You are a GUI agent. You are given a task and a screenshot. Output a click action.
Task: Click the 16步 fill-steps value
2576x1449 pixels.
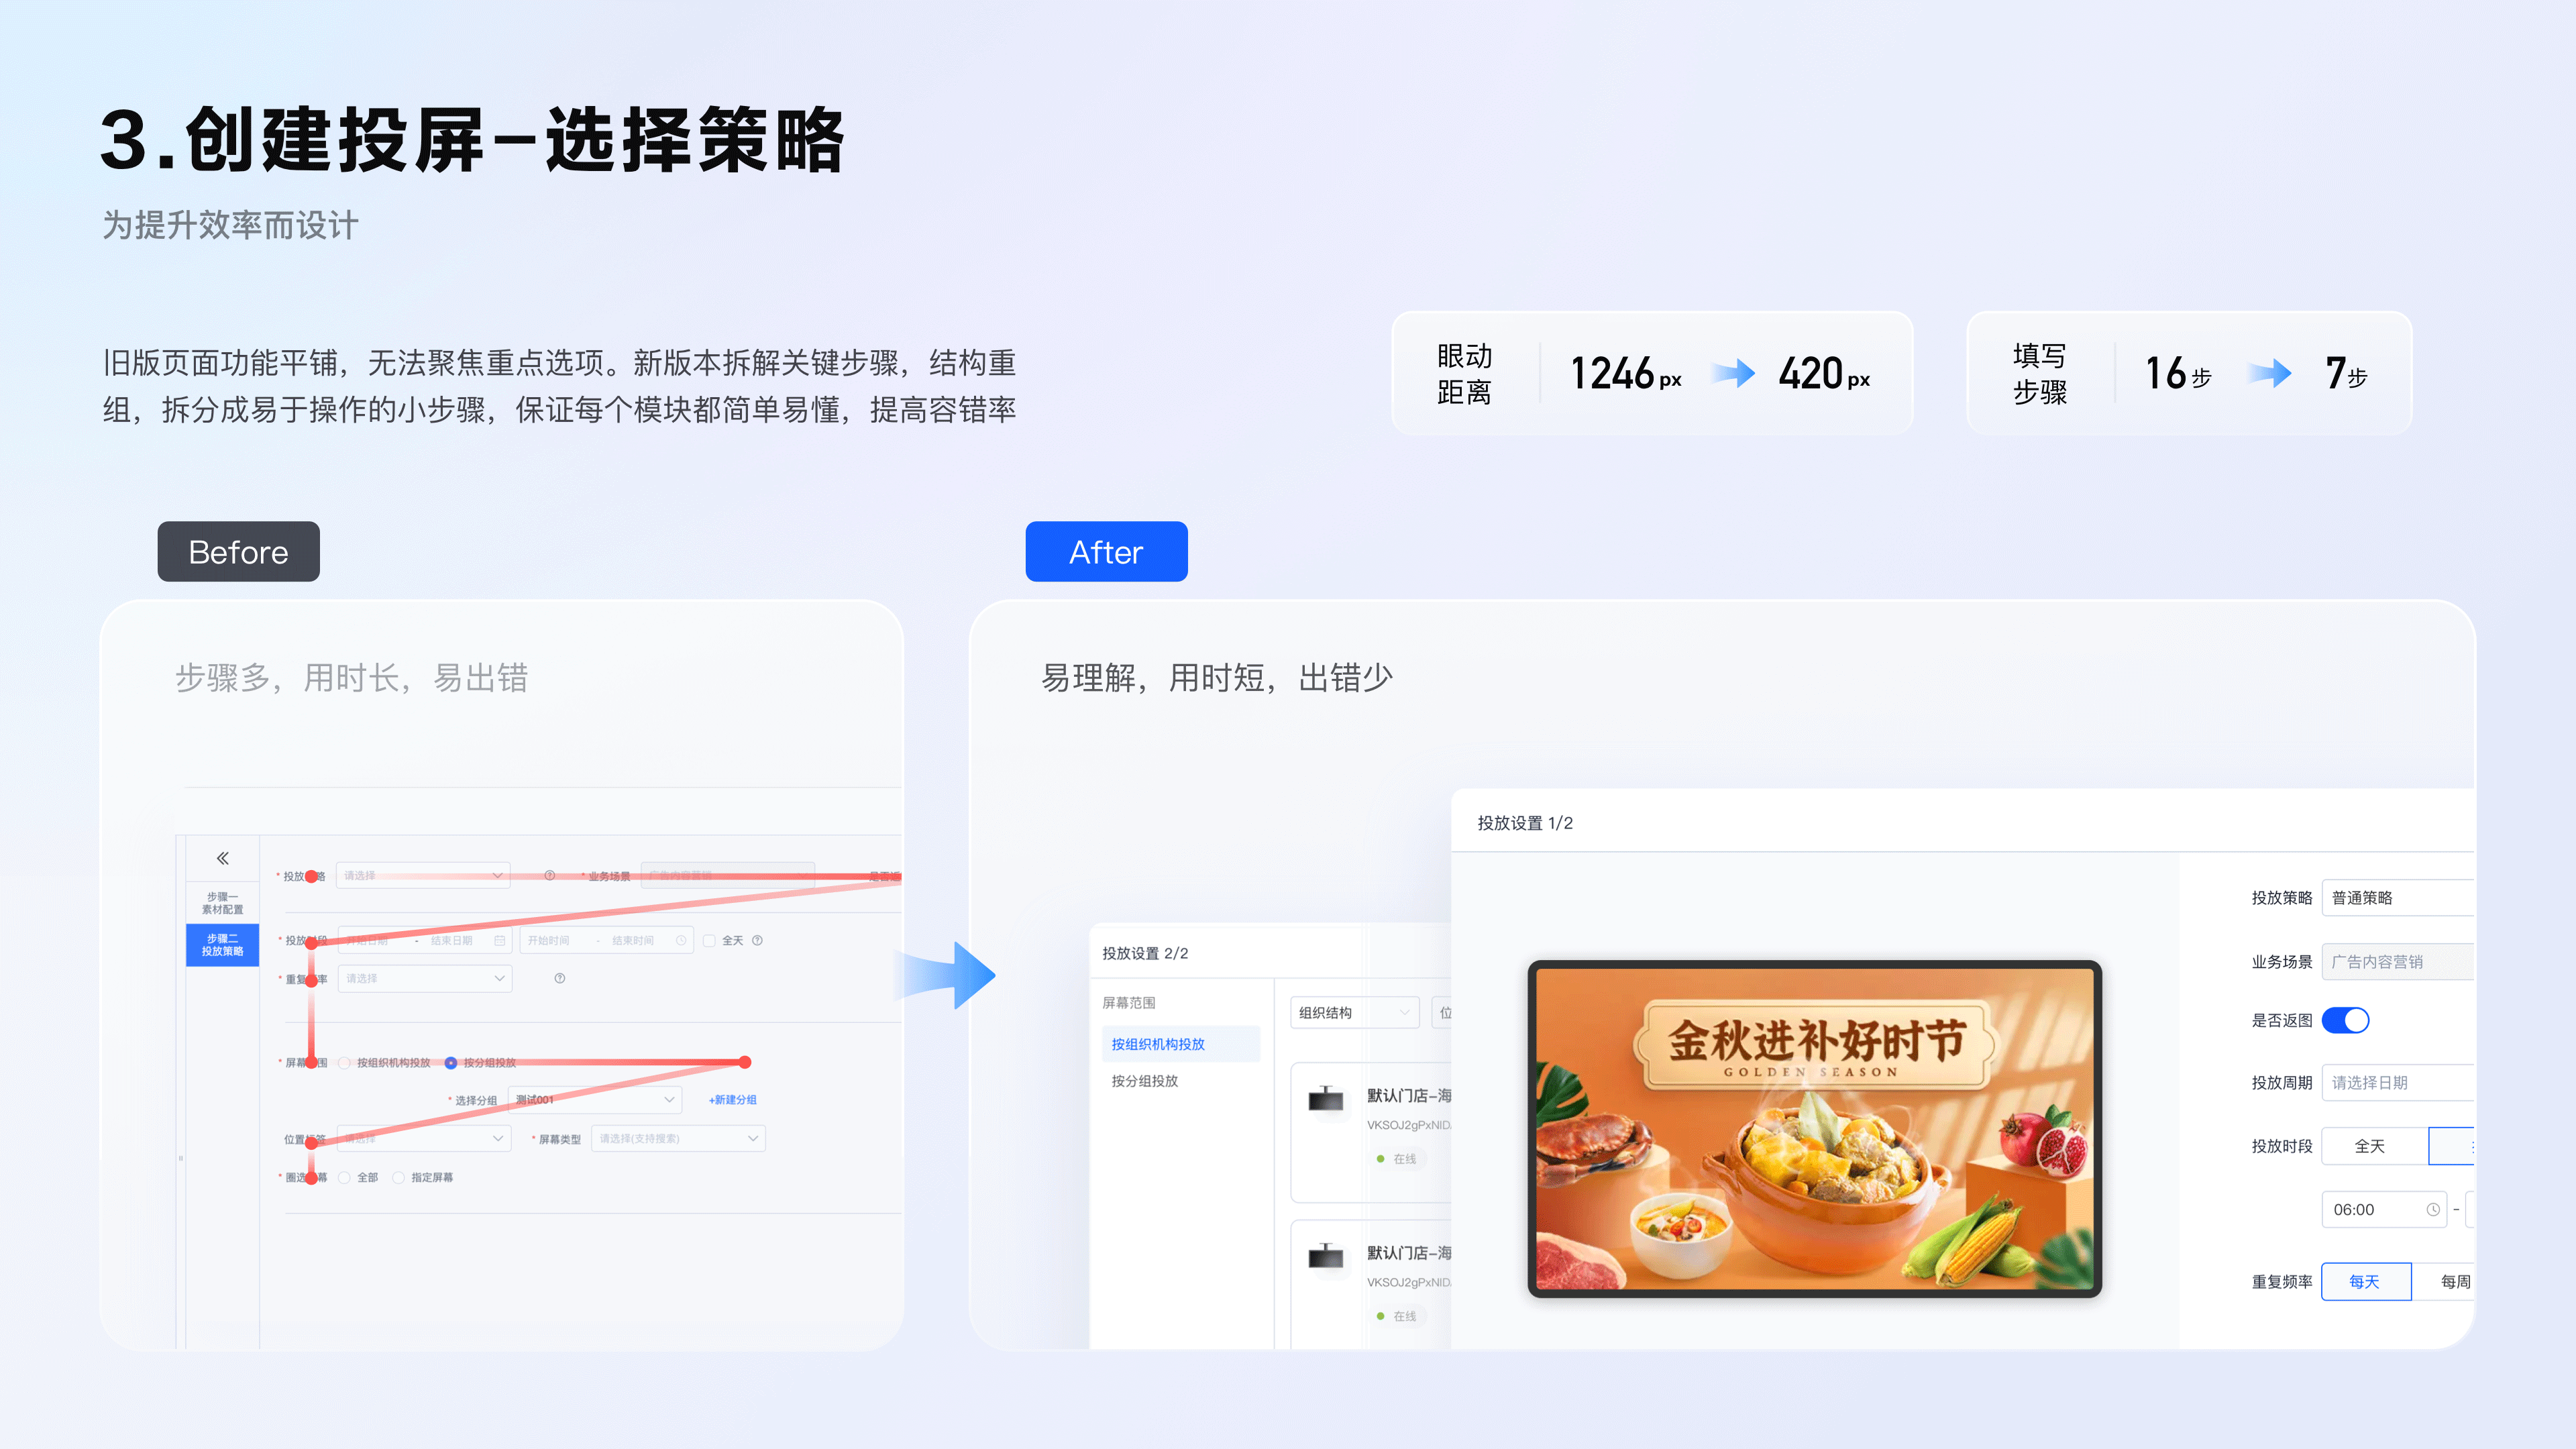pyautogui.click(x=2178, y=373)
